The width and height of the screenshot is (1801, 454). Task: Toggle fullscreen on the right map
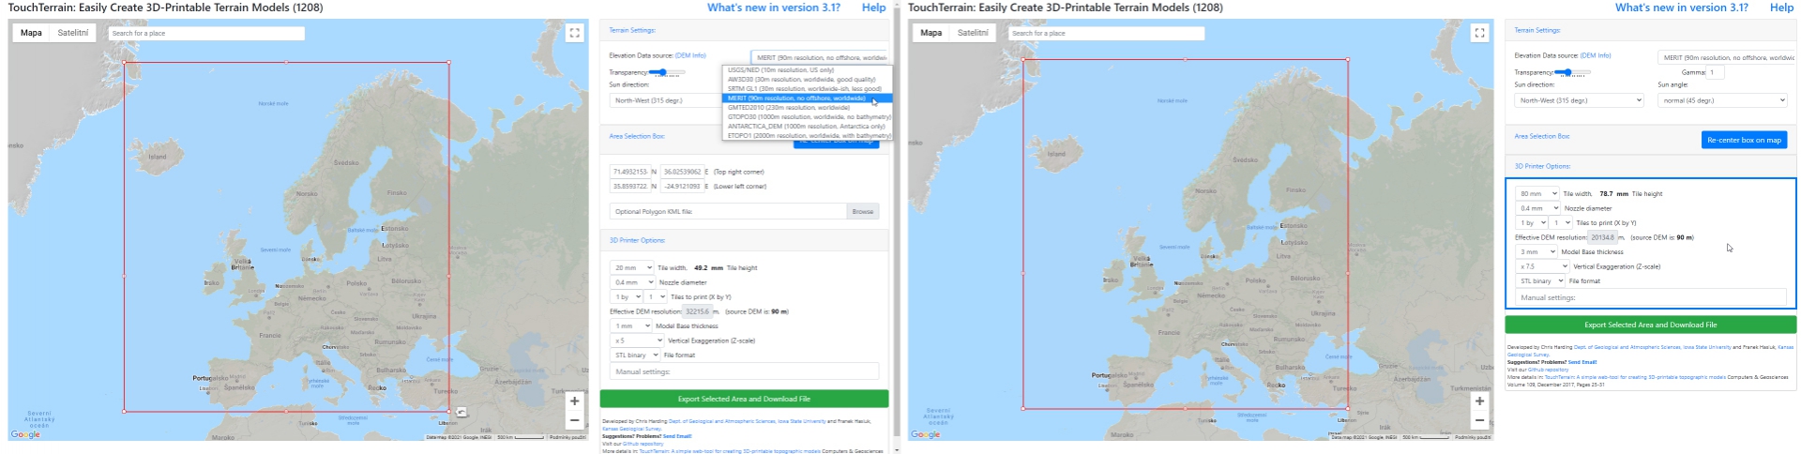click(1479, 33)
